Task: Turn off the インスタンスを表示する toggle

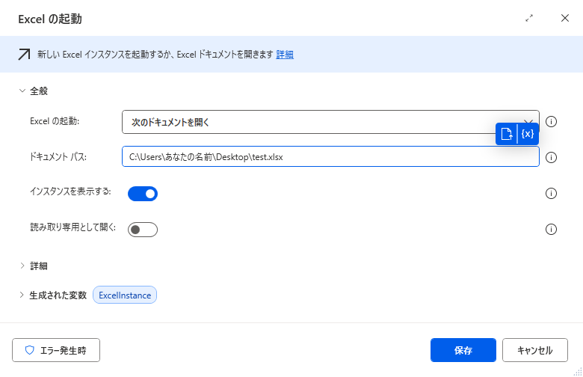Action: pos(143,194)
